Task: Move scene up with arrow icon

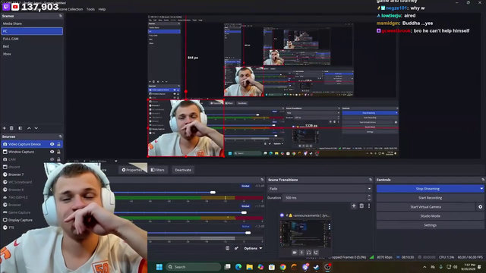Action: coord(29,128)
